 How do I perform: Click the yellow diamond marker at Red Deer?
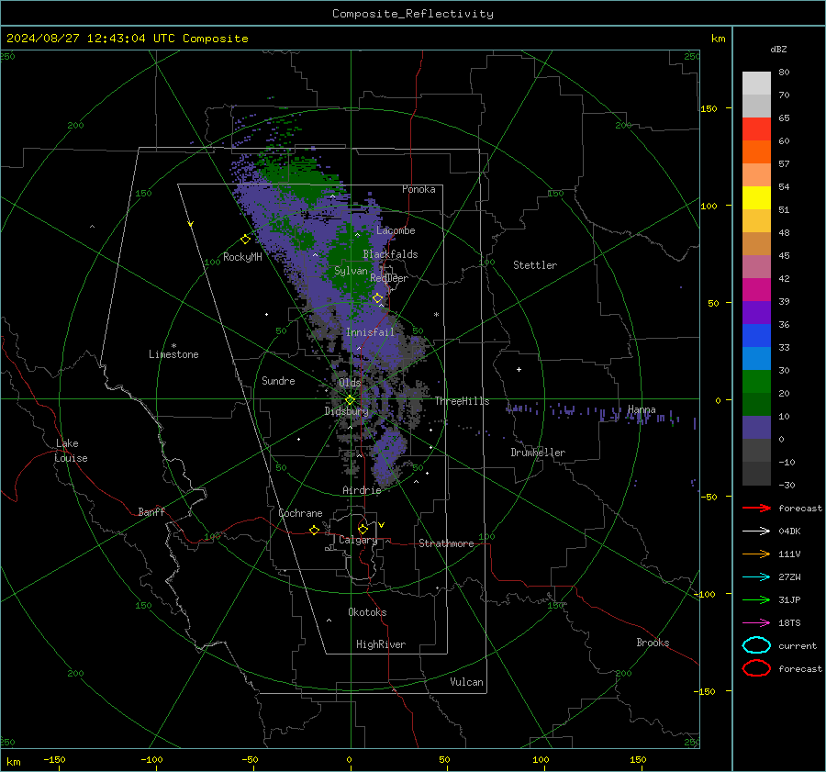[x=377, y=298]
